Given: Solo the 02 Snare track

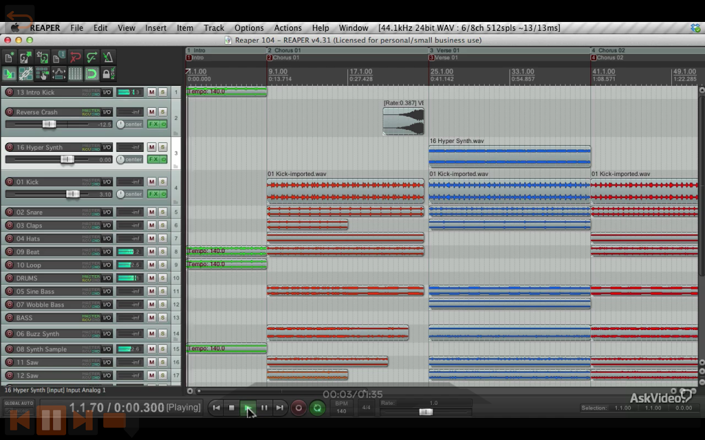Looking at the screenshot, I should click(x=162, y=212).
